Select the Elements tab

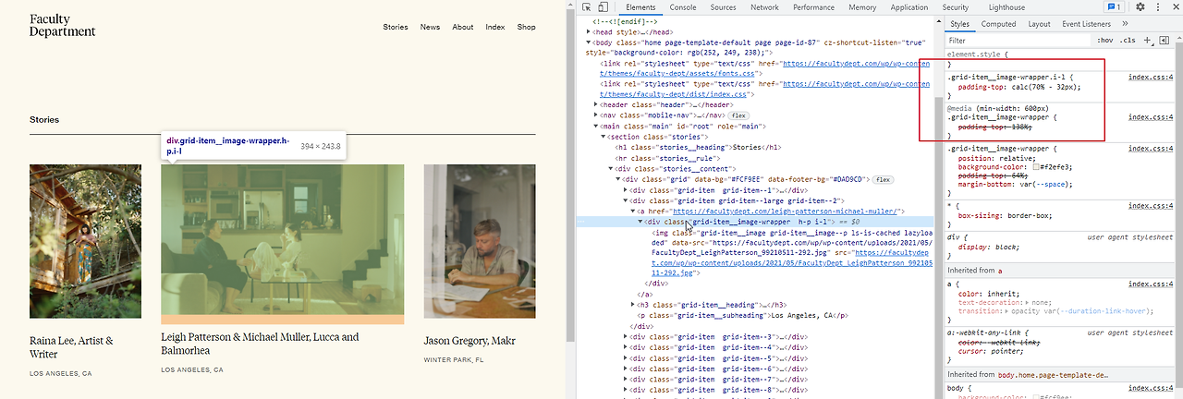tap(640, 7)
